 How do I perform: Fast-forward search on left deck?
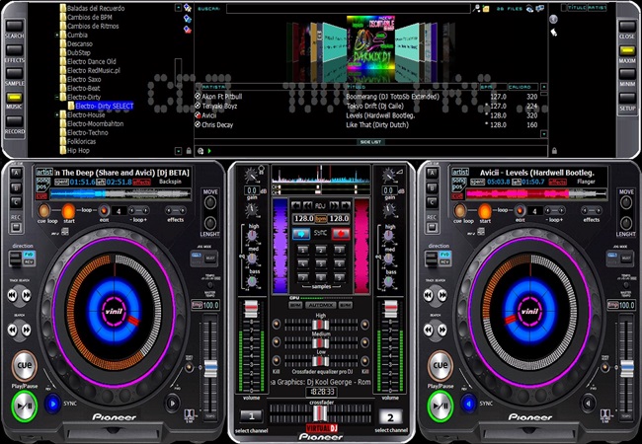(27, 330)
